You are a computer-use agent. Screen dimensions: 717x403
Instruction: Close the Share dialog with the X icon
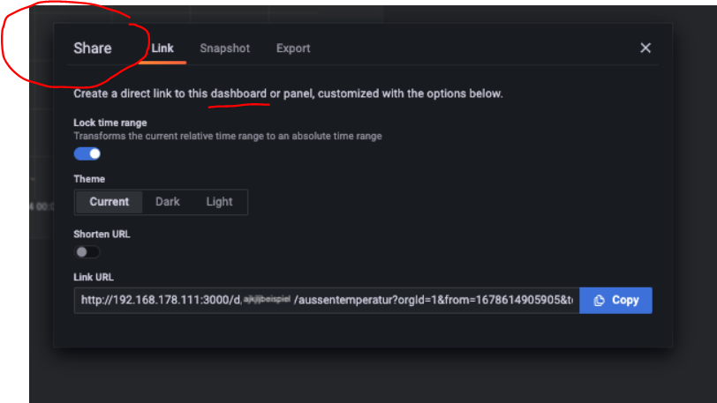(x=645, y=48)
